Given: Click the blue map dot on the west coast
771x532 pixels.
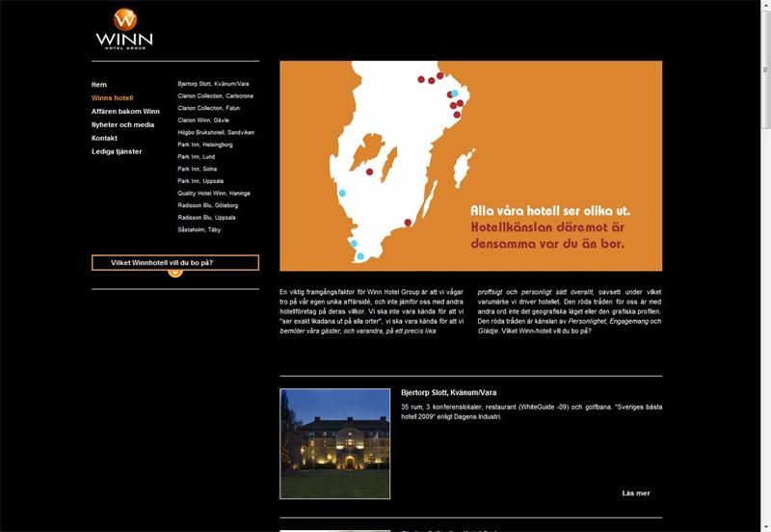Looking at the screenshot, I should pos(342,193).
